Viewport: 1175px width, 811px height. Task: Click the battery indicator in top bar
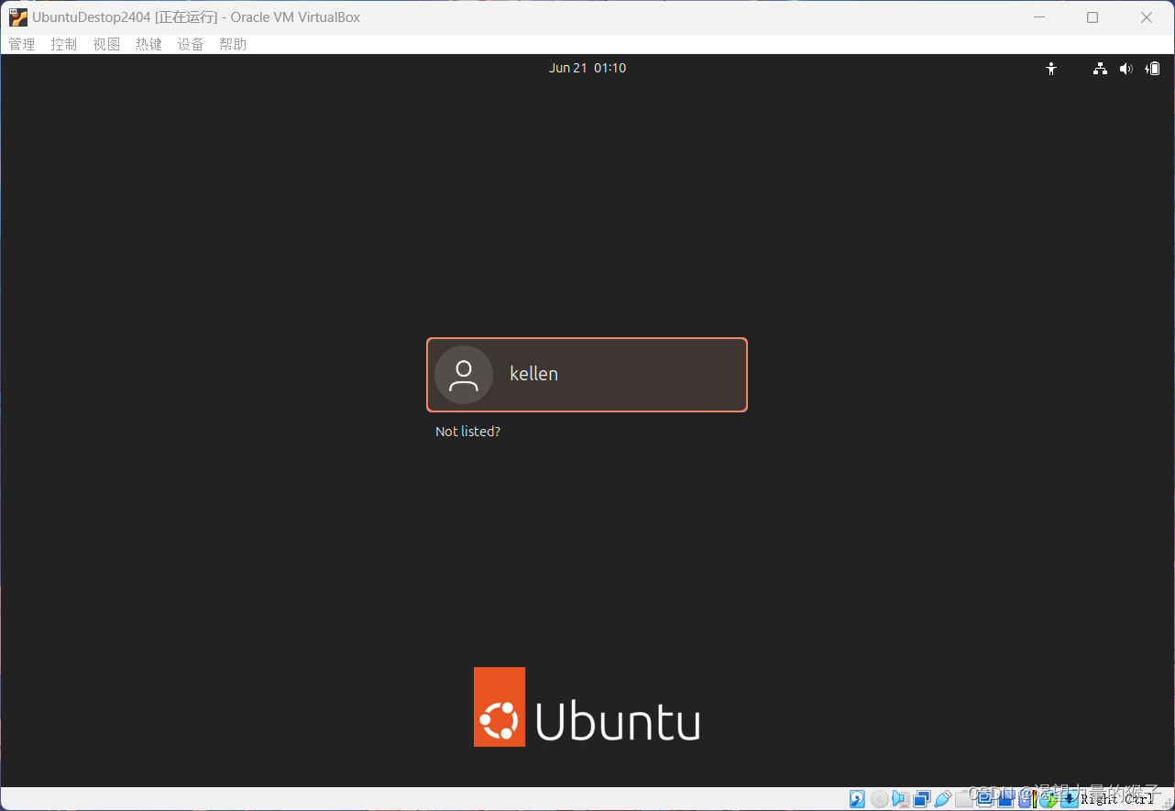1153,69
